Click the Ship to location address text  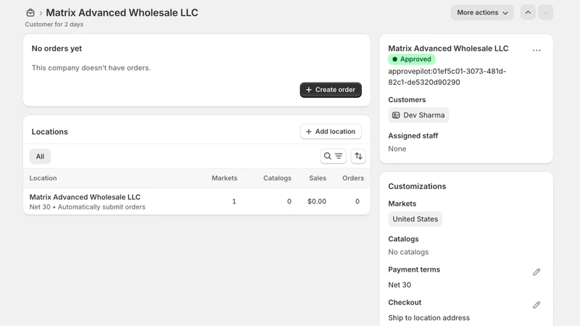tap(428, 318)
